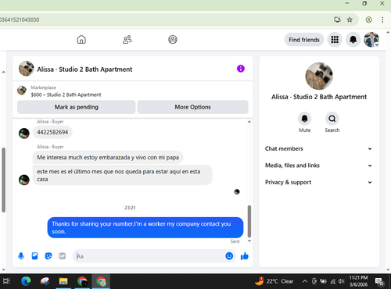Screen dimensions: 391x289
Task: Click Find friends button
Action: click(304, 40)
